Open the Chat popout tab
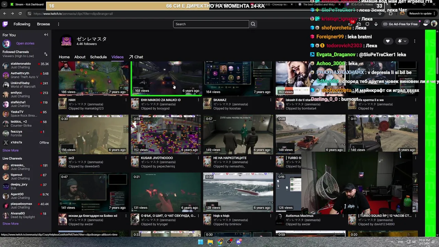The width and height of the screenshot is (439, 247). (x=136, y=57)
